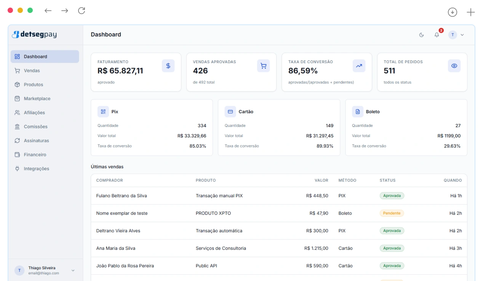The height and width of the screenshot is (281, 483).
Task: Click the Pix QR code icon
Action: click(103, 112)
